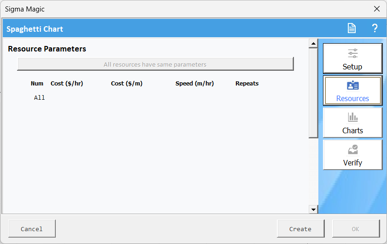Open the Charts tab

[352, 123]
